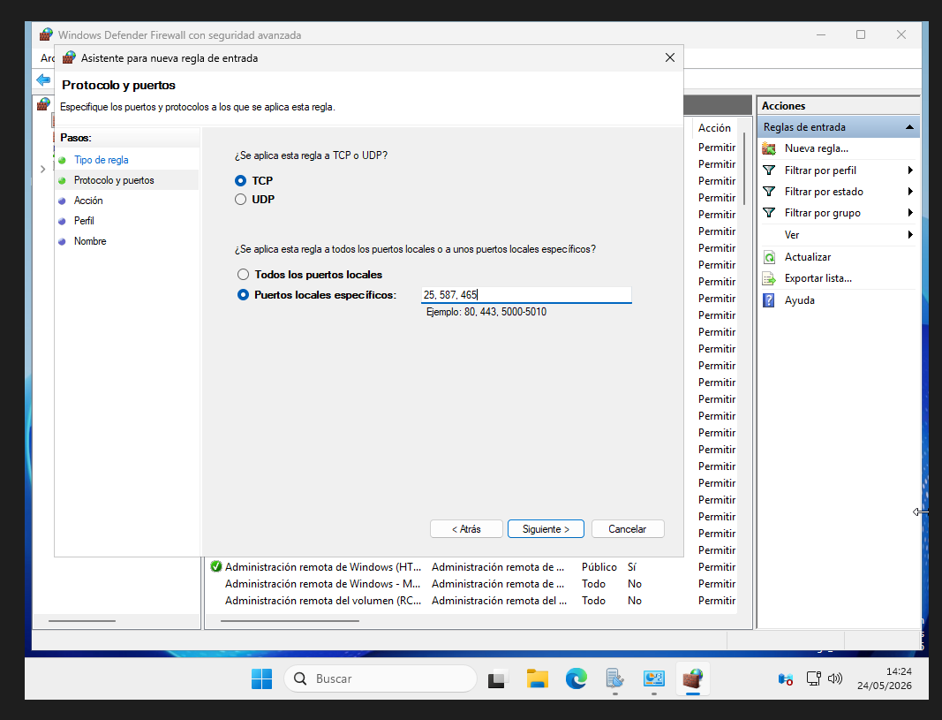Open the Tipo de regla step link
The height and width of the screenshot is (720, 942).
coord(101,160)
